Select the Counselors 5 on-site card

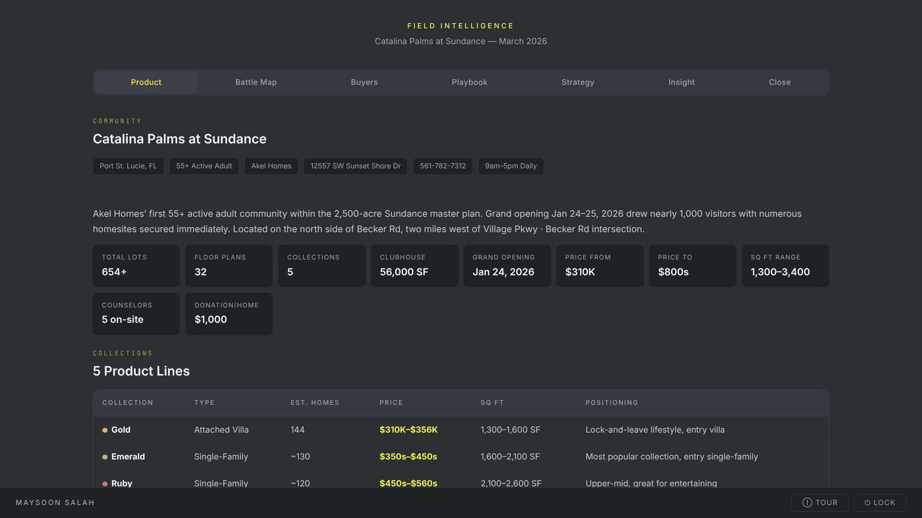point(136,314)
